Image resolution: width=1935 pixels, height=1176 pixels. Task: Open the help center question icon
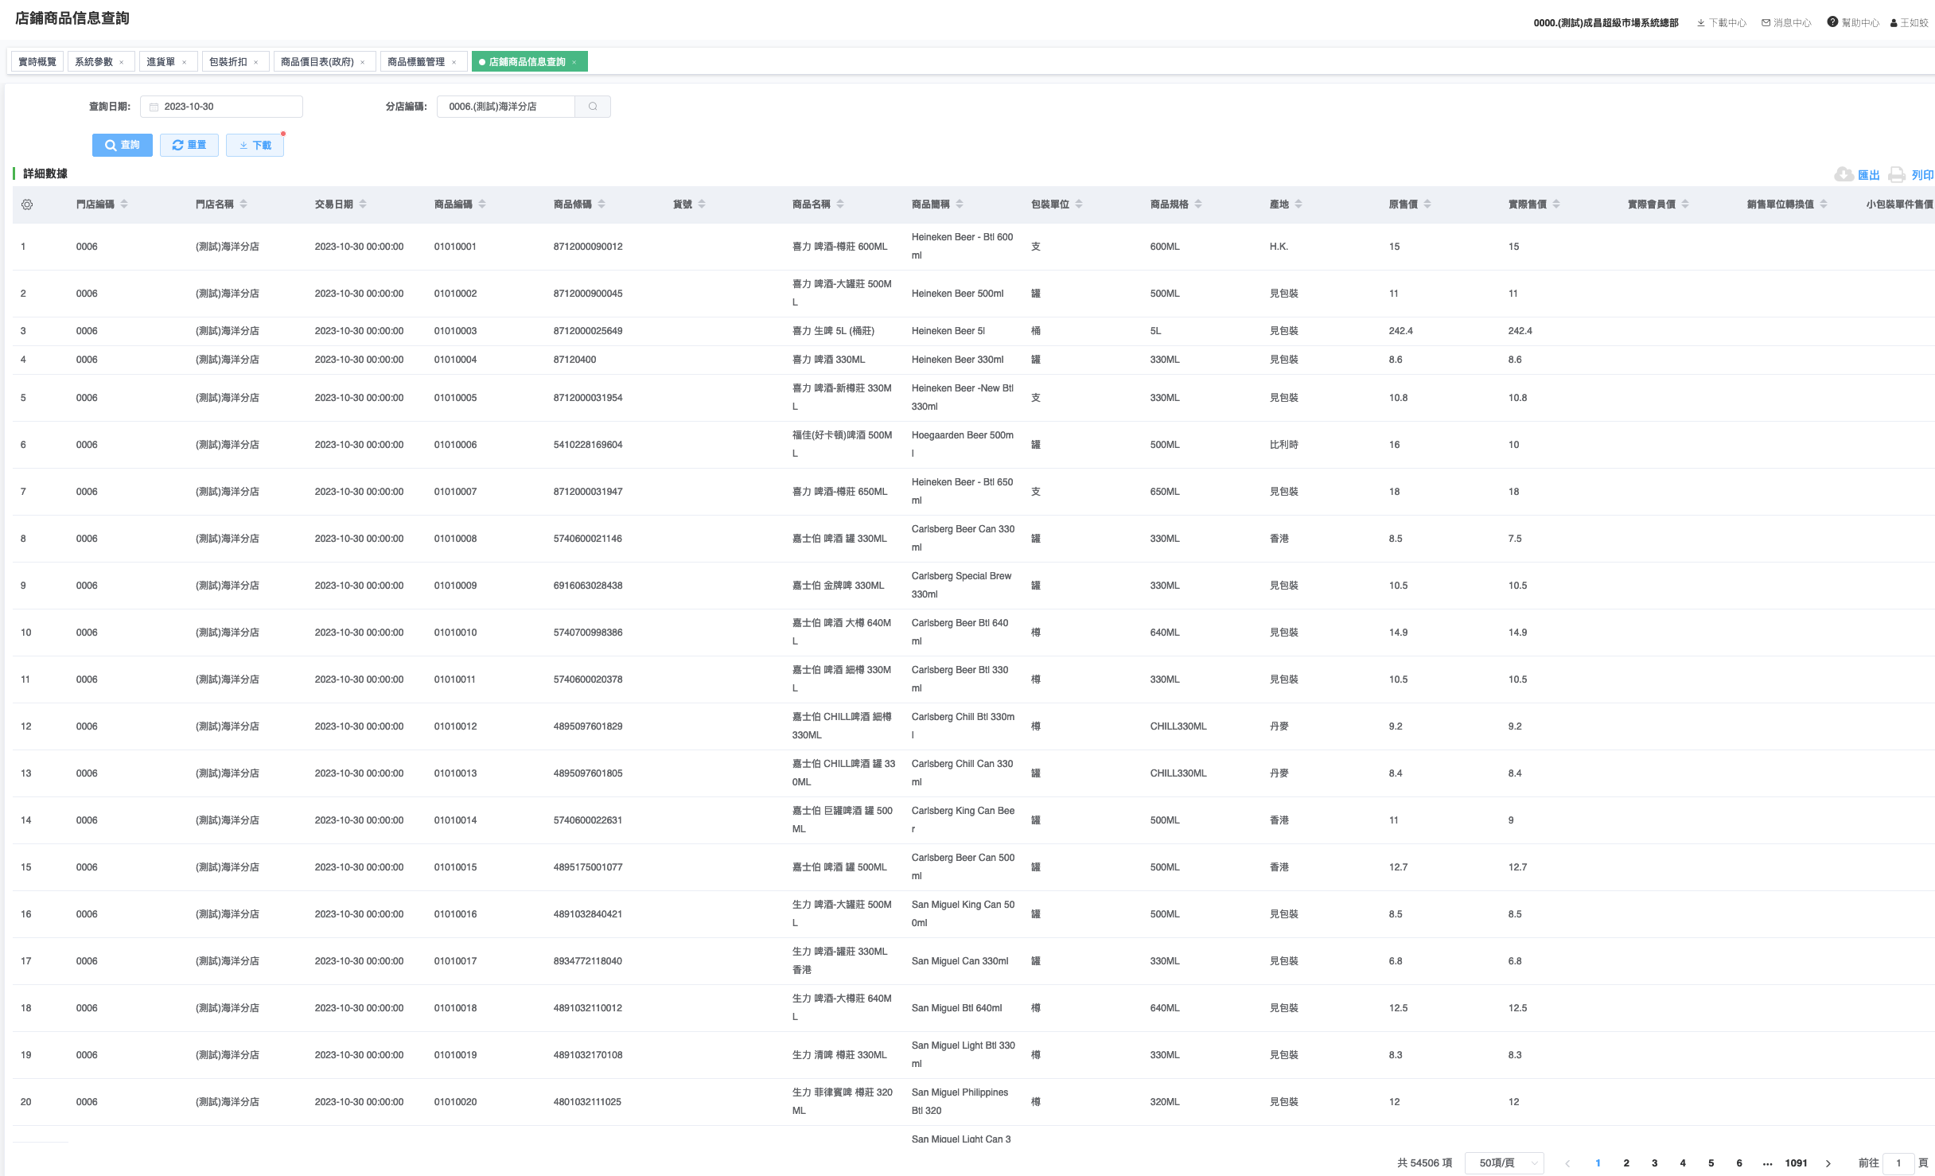point(1832,22)
